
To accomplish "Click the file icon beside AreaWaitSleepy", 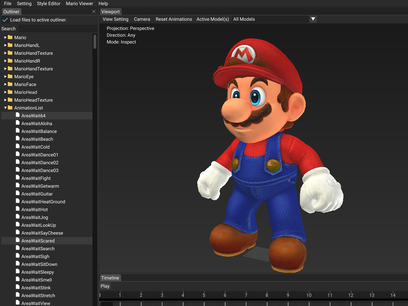I will click(x=17, y=272).
